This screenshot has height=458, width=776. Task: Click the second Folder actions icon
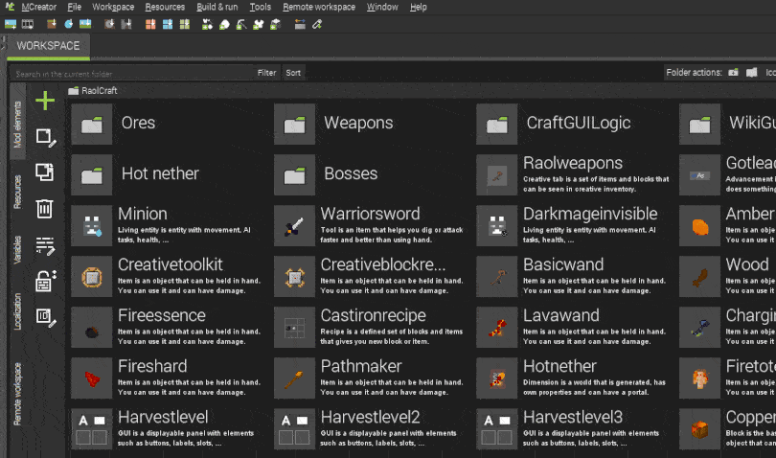tap(752, 72)
